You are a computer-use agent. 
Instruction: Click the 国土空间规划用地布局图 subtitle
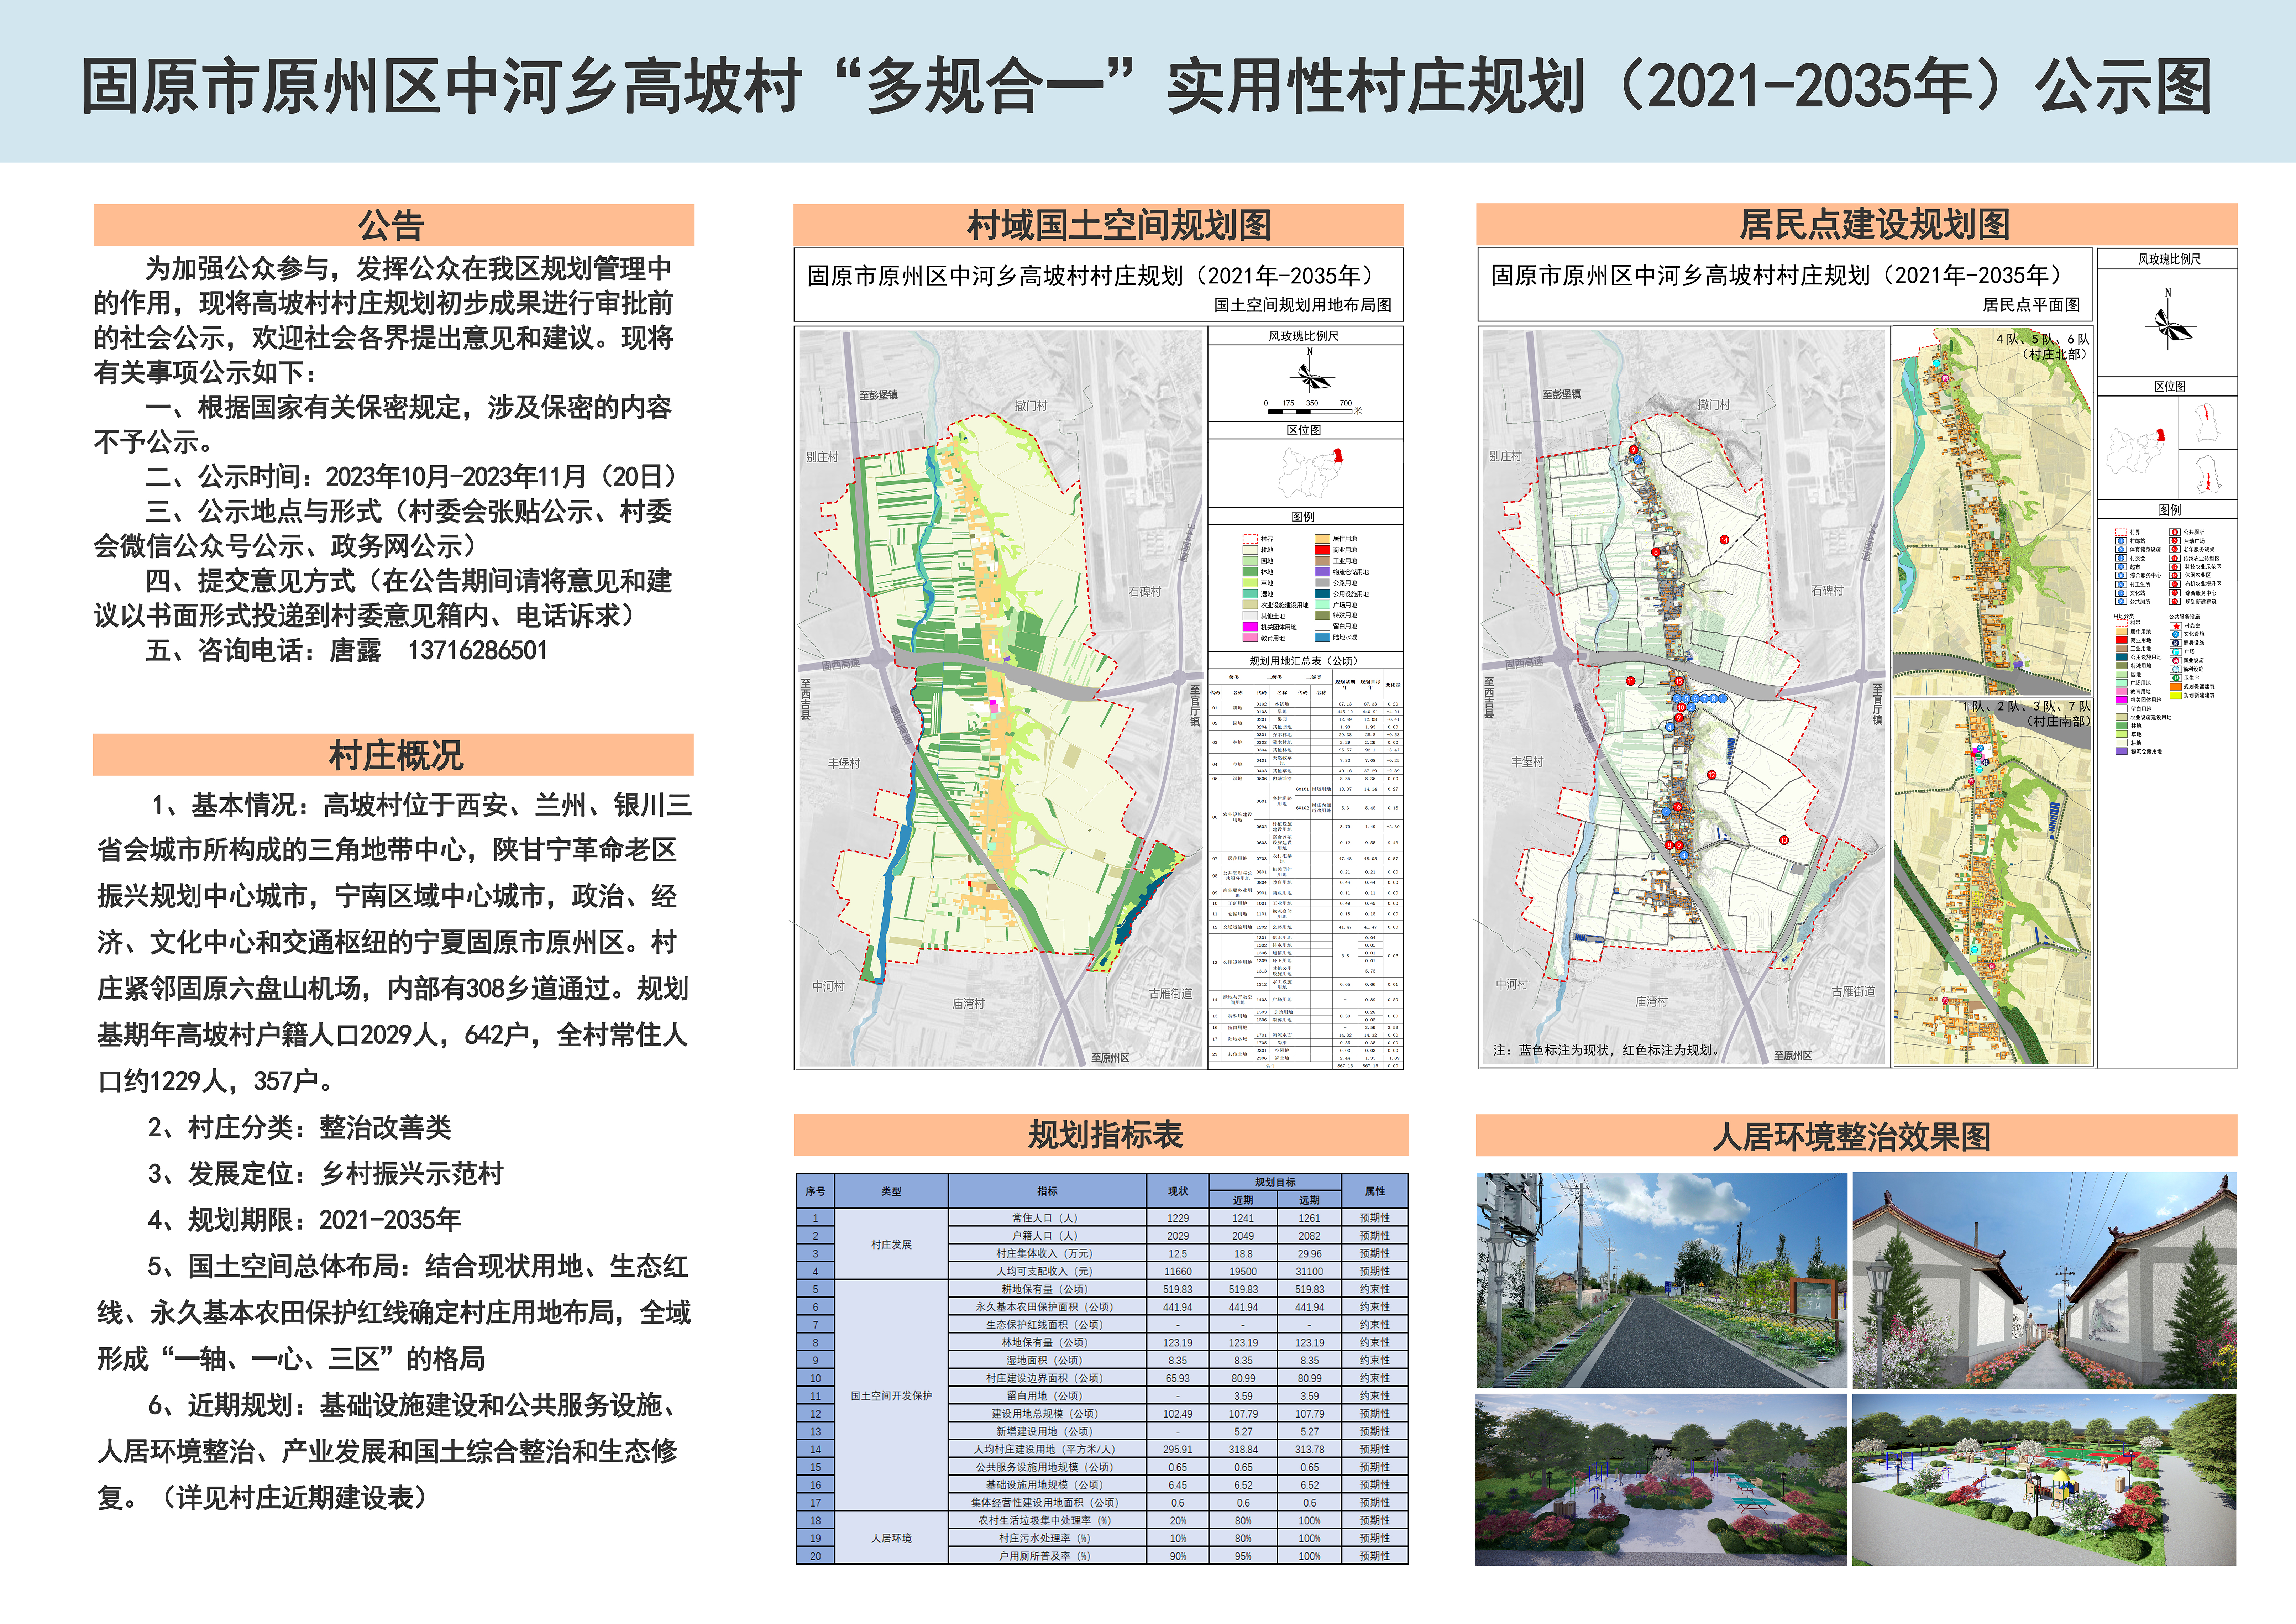click(x=1303, y=305)
